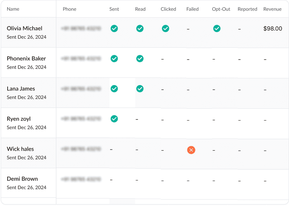Image resolution: width=289 pixels, height=206 pixels.
Task: Open contact Demi Brown
Action: point(22,179)
